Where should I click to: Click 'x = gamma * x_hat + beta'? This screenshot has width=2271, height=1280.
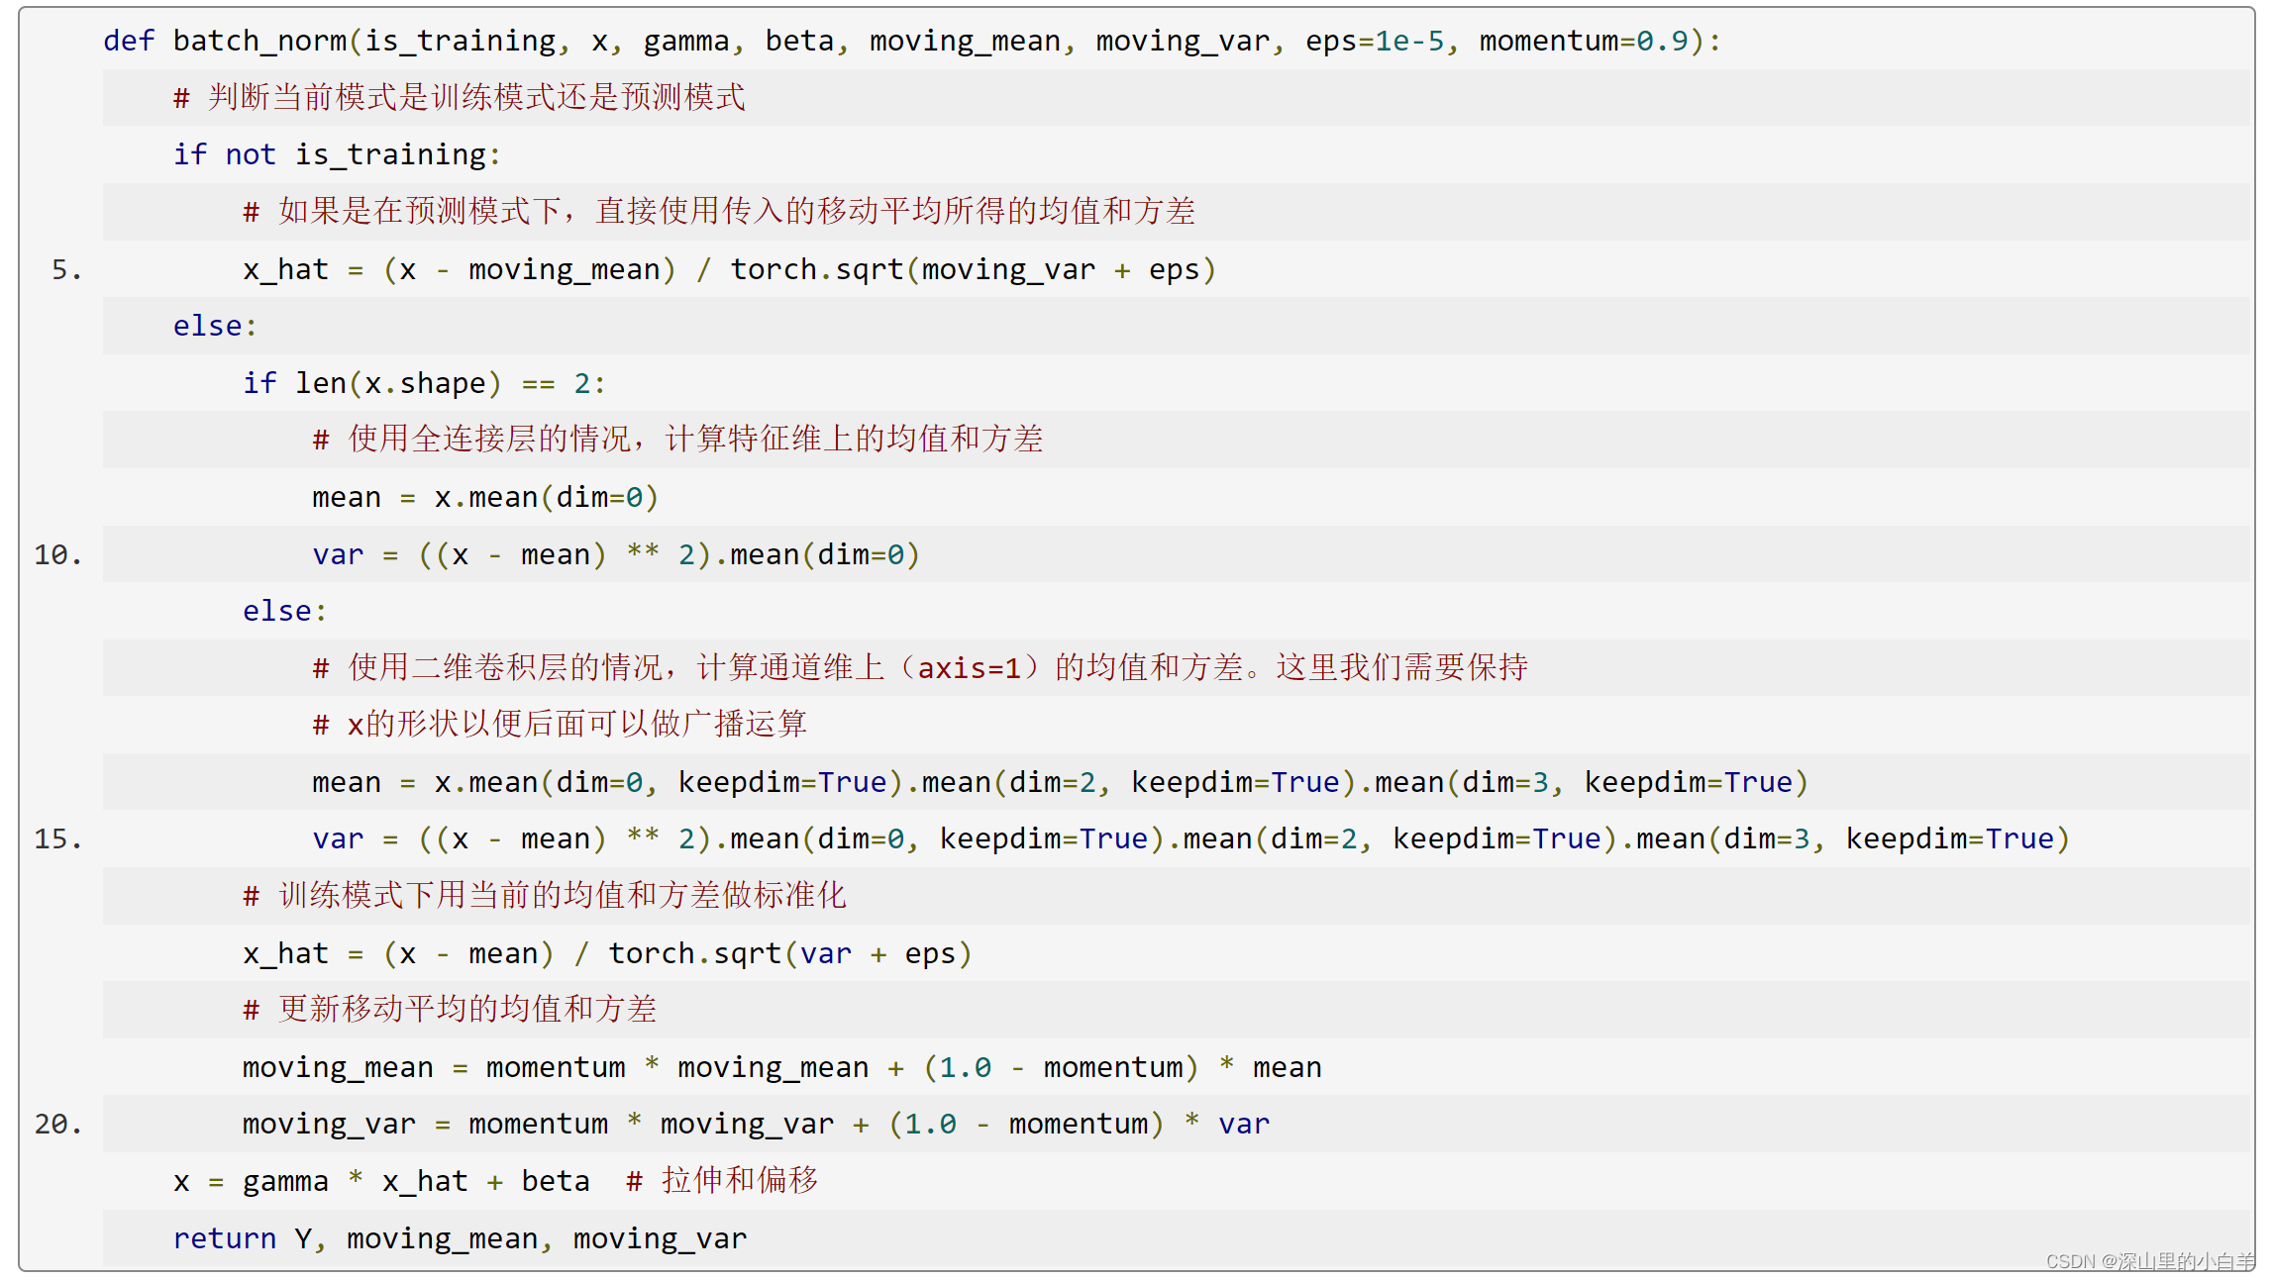tap(380, 1181)
